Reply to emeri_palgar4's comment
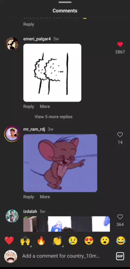Image resolution: width=130 pixels, height=269 pixels. tap(29, 107)
